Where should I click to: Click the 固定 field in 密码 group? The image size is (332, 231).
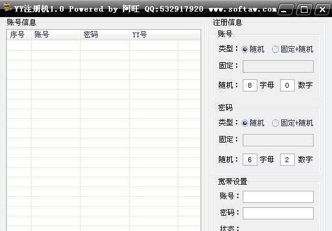pos(278,140)
